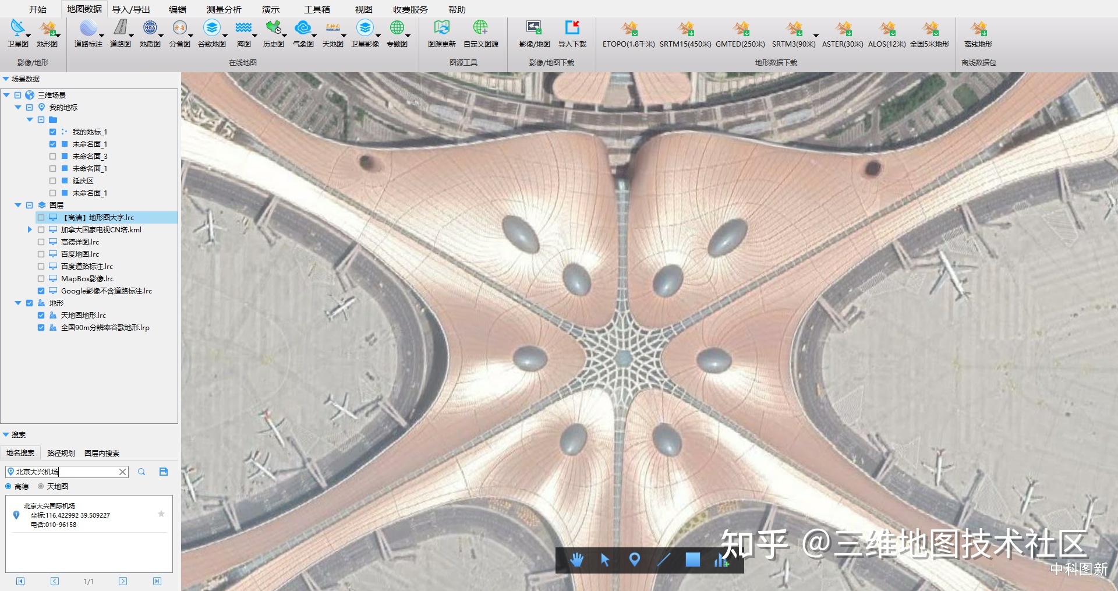The width and height of the screenshot is (1118, 591).
Task: Enable the MapBox影像.lrc layer checkbox
Action: click(41, 279)
